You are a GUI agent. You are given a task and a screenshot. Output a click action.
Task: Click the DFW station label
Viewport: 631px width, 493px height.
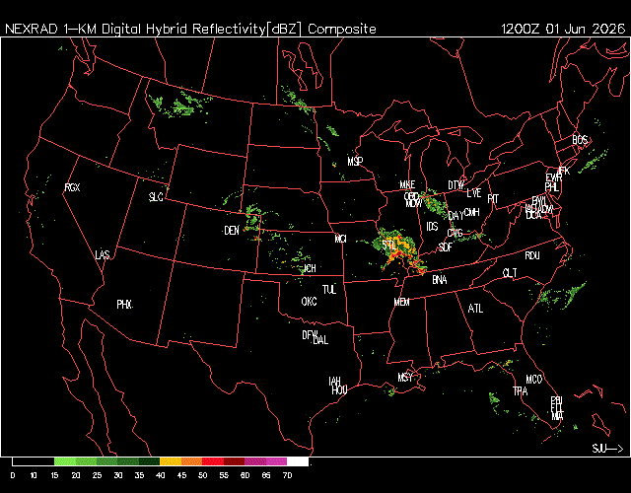point(310,335)
